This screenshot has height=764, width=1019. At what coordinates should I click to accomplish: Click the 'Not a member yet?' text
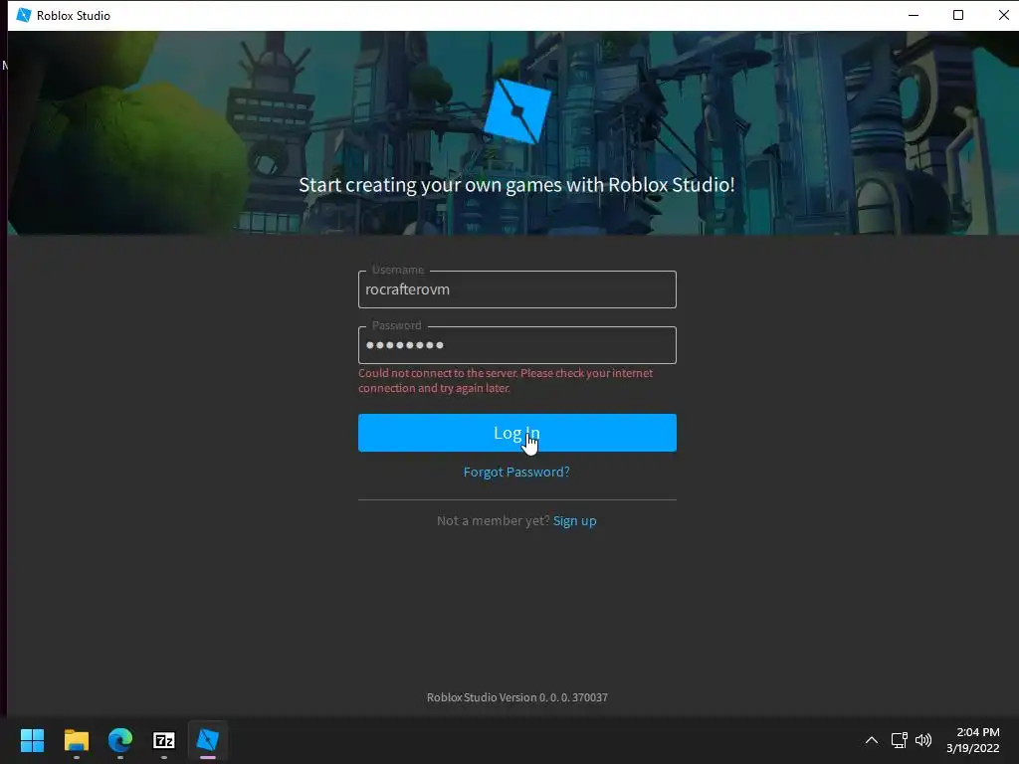coord(494,521)
